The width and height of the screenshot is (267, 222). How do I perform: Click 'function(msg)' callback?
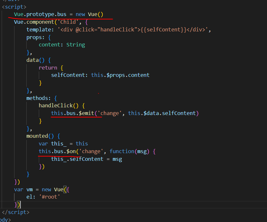tap(129, 151)
